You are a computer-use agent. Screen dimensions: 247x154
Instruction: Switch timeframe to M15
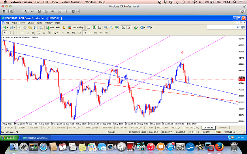pos(74,33)
